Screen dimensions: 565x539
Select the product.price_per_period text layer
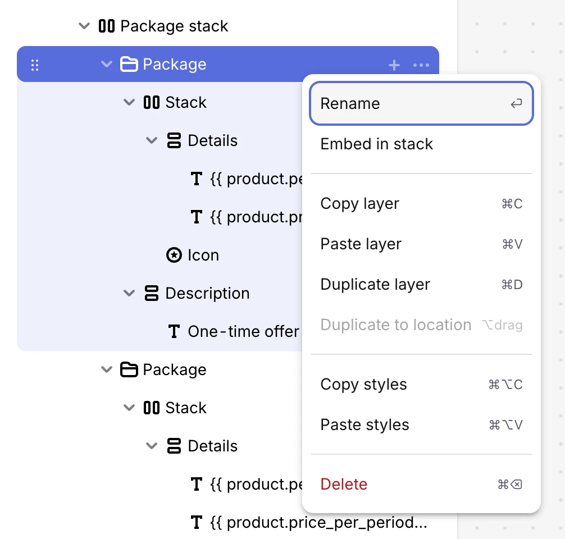point(318,523)
